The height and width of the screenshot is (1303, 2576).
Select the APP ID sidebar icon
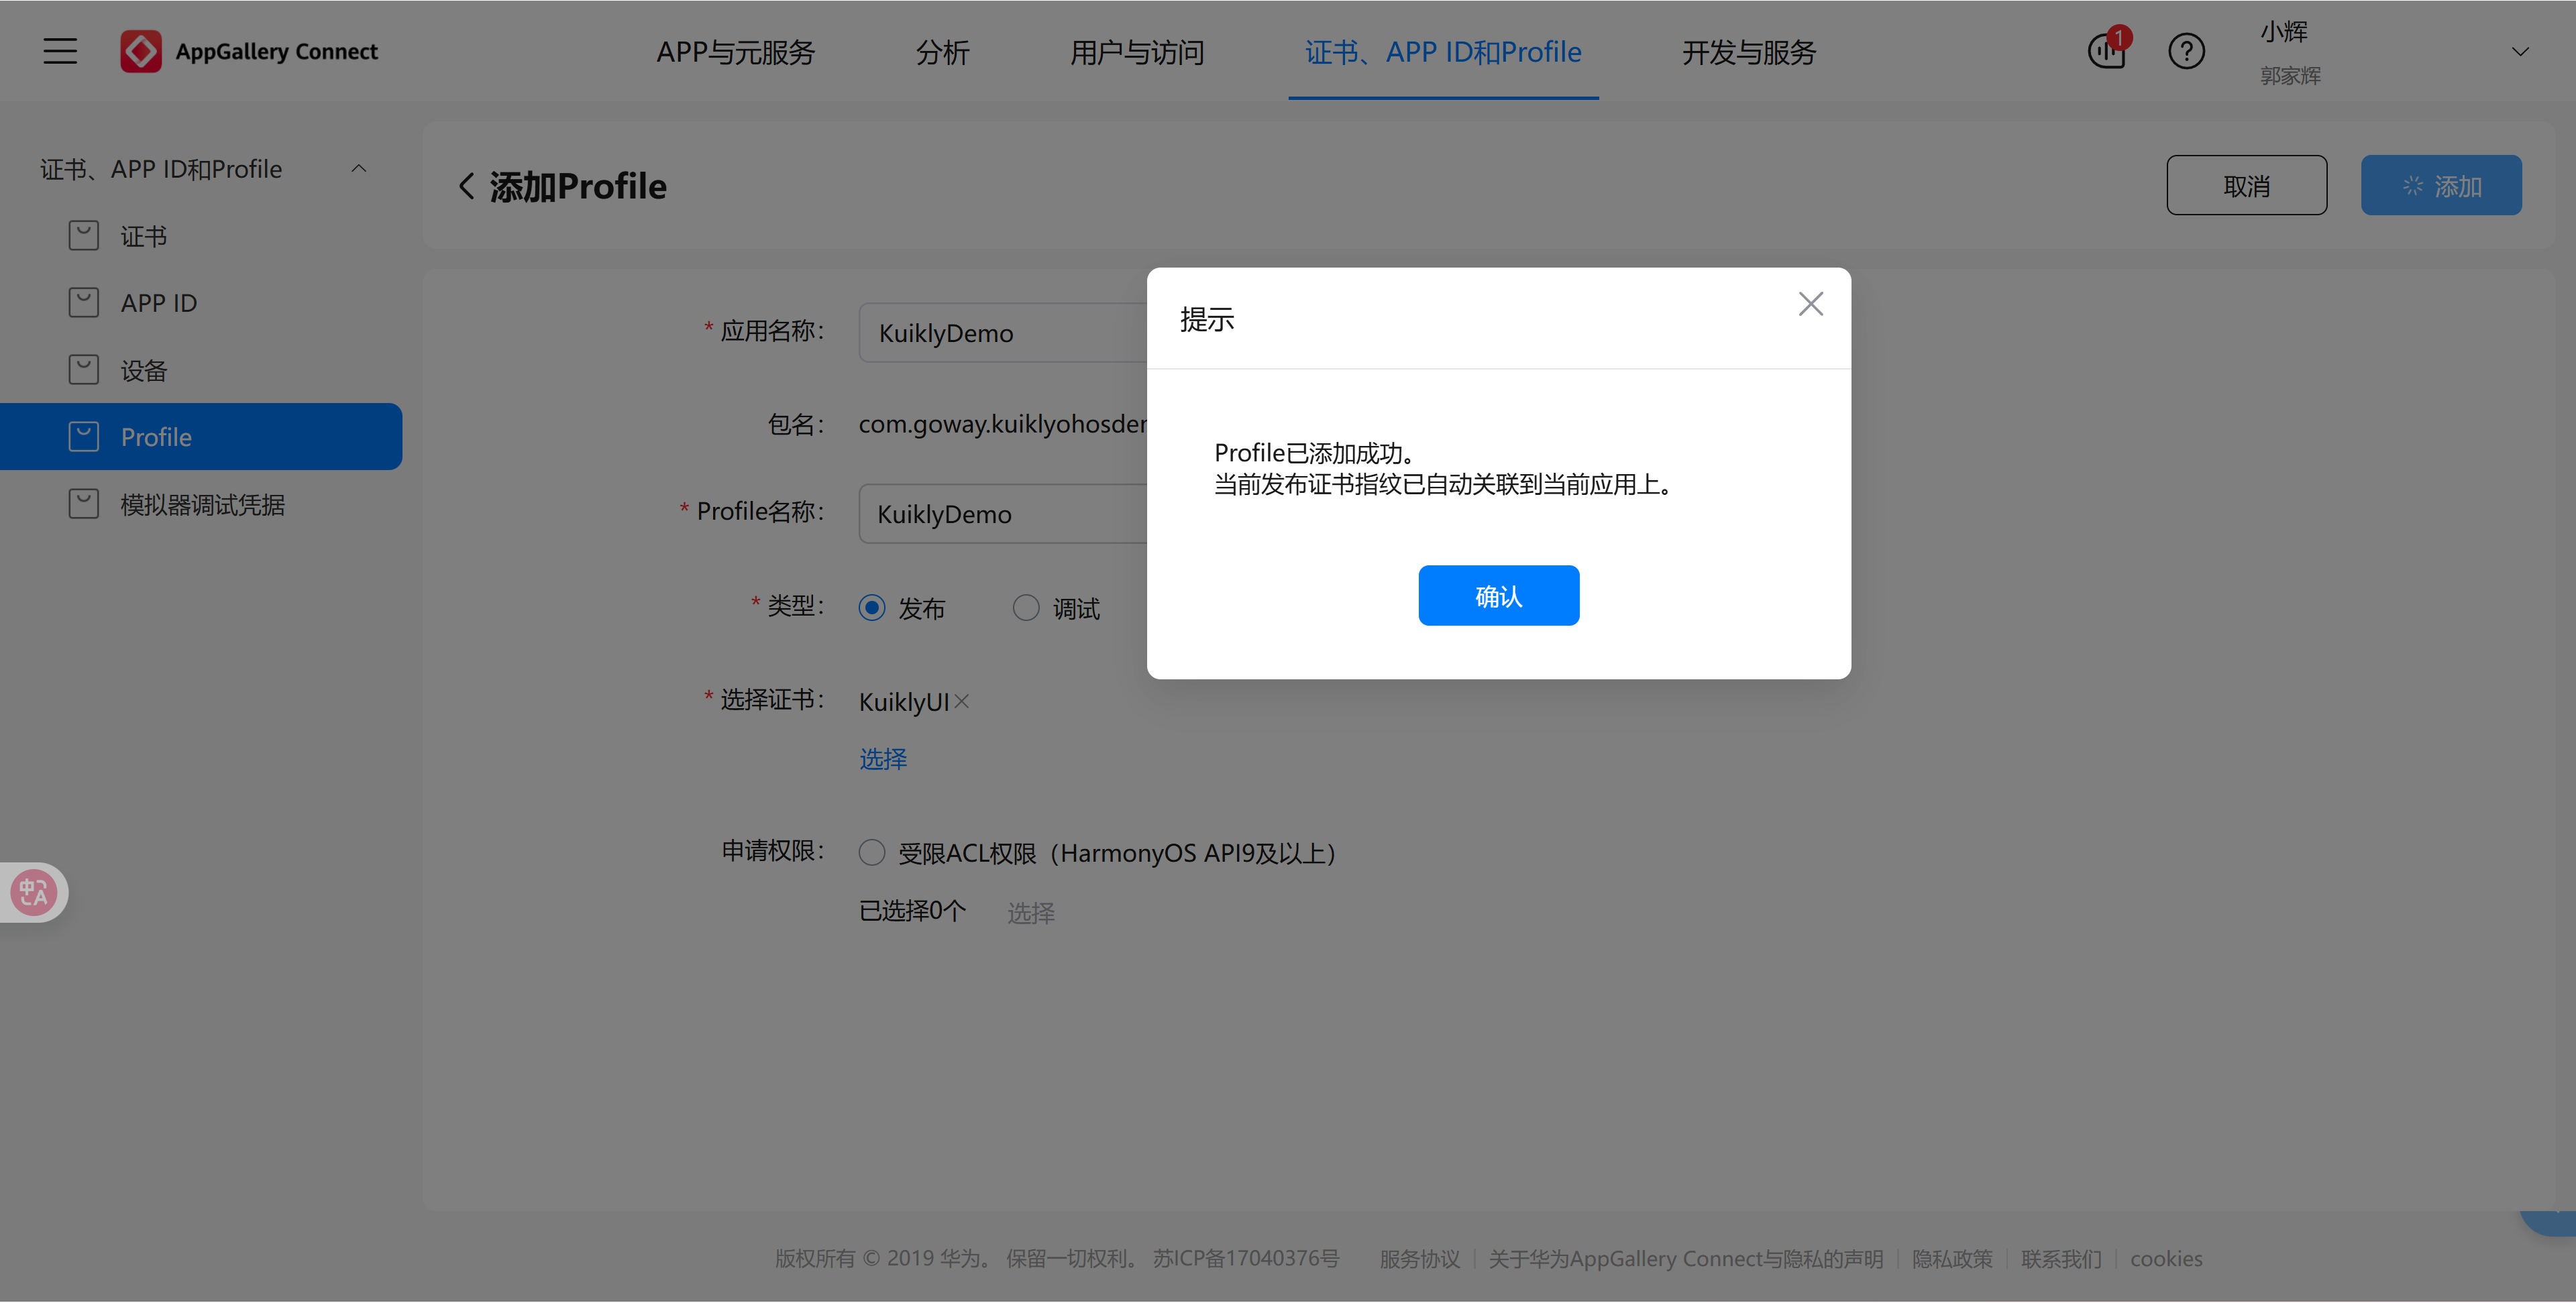pos(84,302)
